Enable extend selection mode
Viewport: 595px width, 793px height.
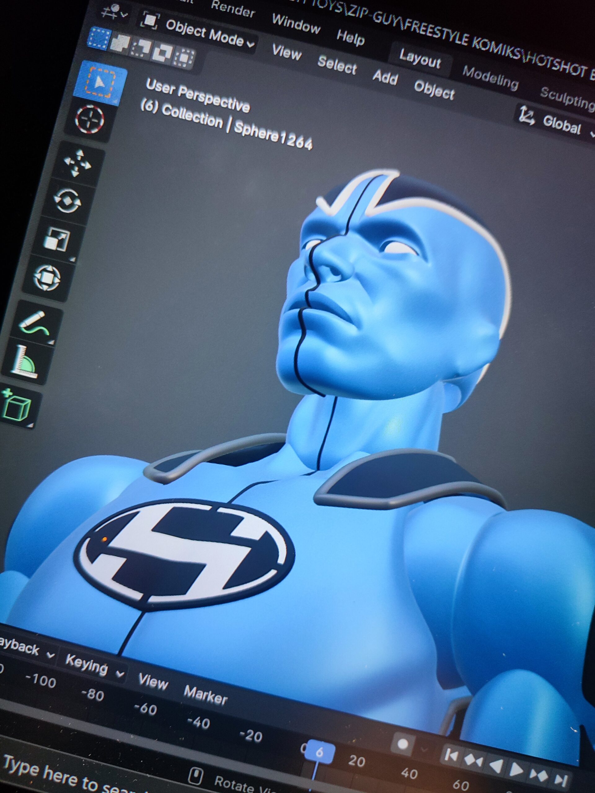(x=120, y=43)
